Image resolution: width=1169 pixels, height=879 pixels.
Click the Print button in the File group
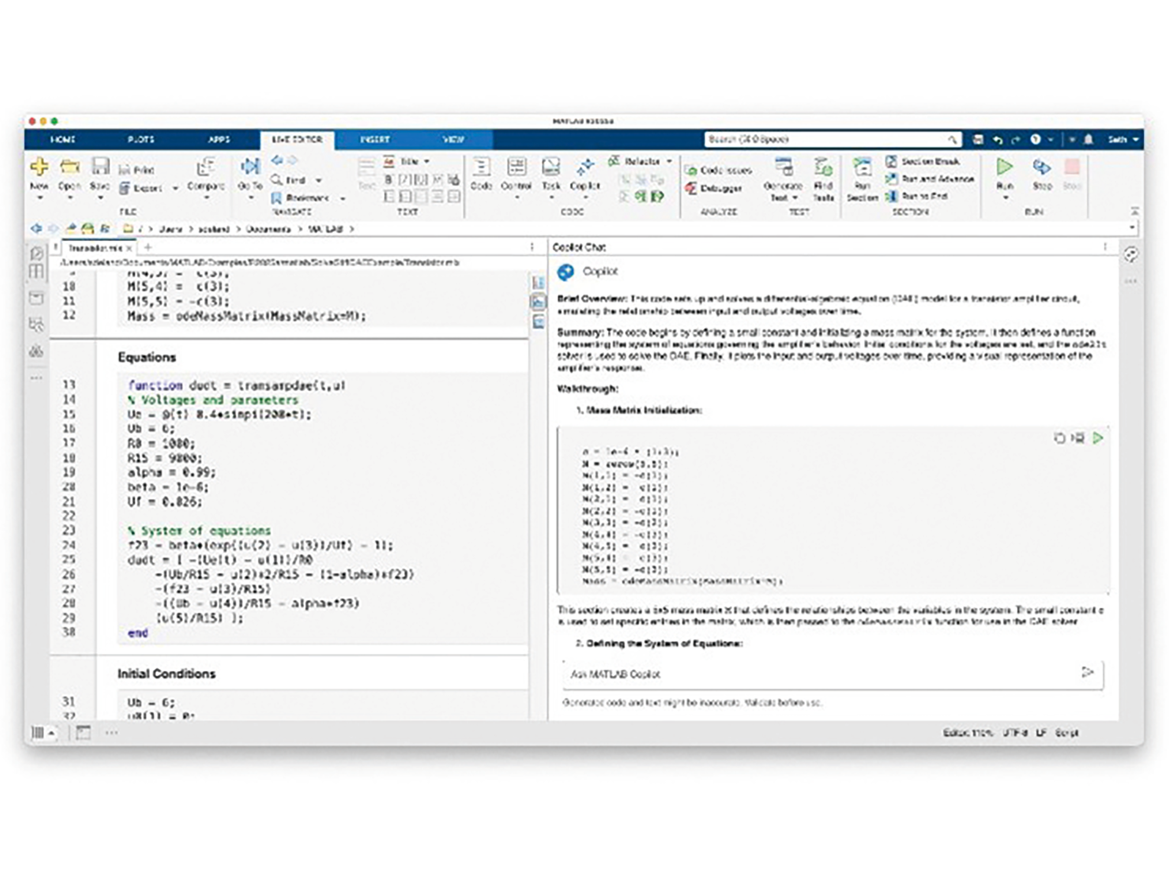(x=137, y=170)
